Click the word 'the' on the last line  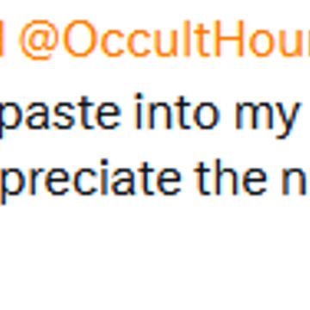(x=231, y=178)
